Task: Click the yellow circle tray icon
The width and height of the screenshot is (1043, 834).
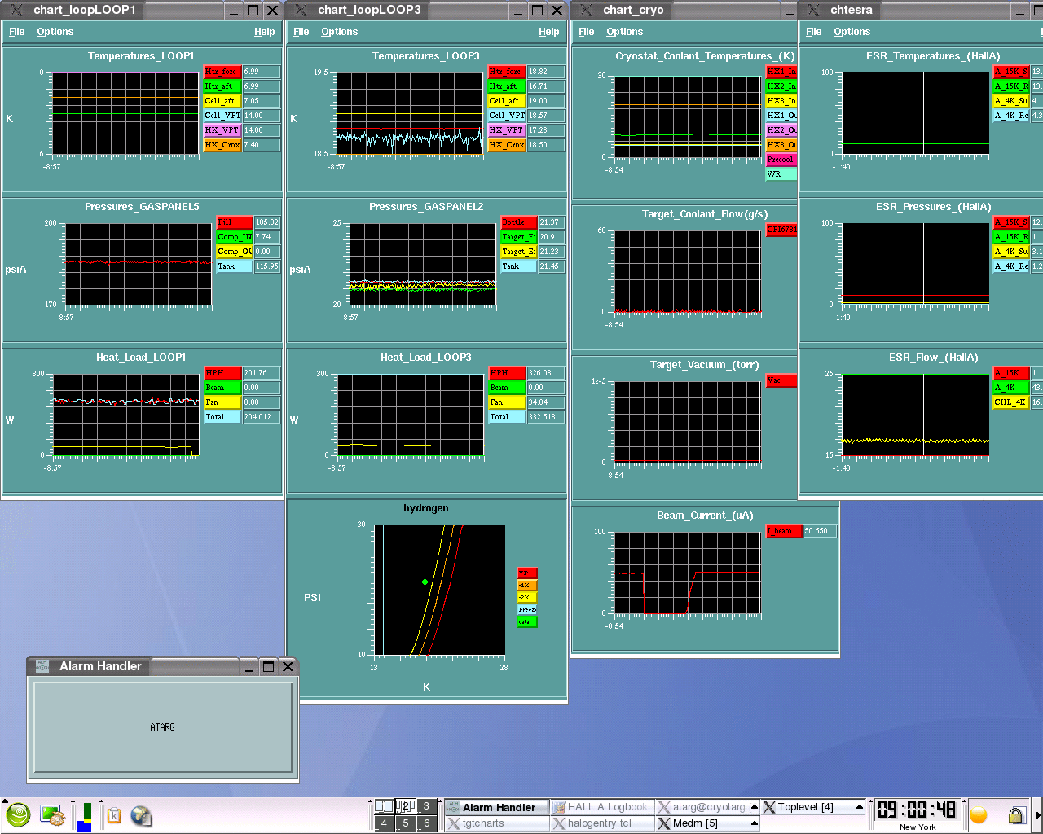Action: click(979, 815)
